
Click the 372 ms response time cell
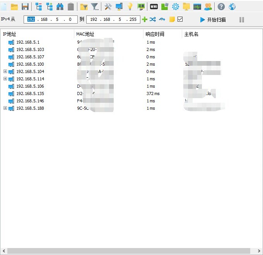pos(153,93)
